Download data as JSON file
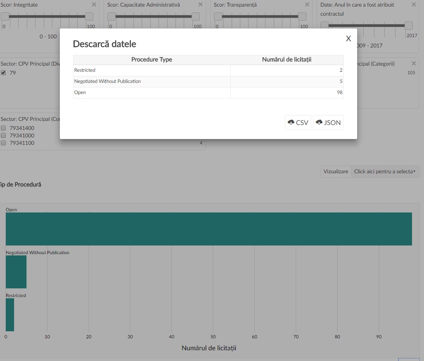The width and height of the screenshot is (424, 361). [x=328, y=123]
